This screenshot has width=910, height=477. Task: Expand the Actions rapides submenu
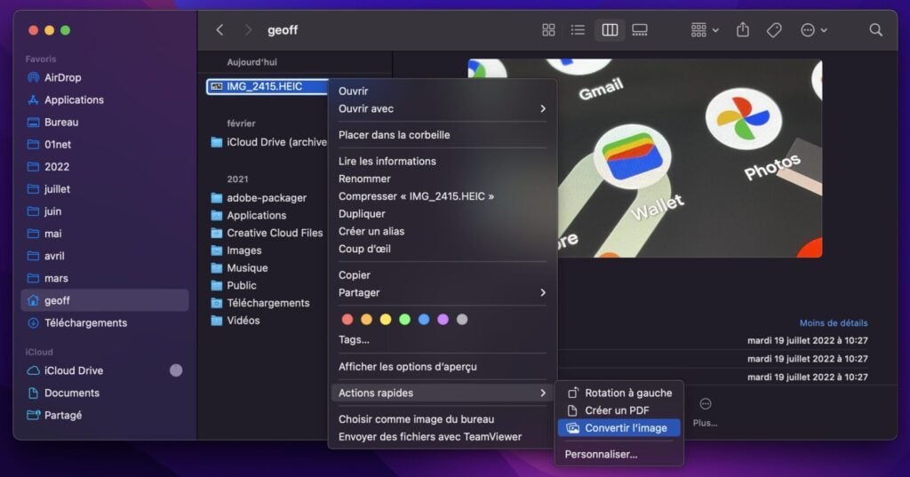(x=443, y=393)
